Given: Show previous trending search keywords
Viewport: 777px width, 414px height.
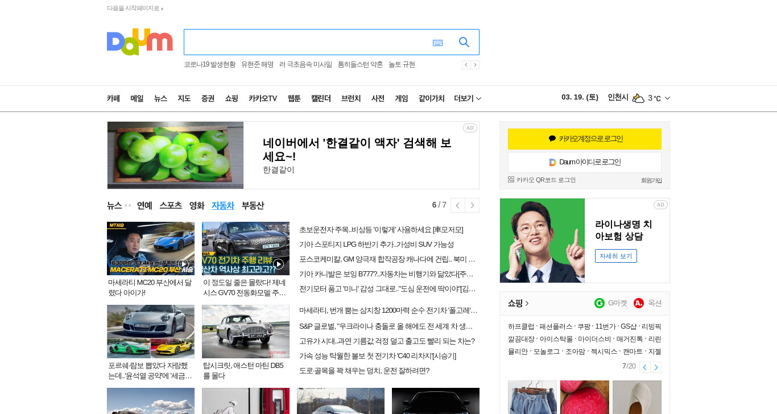Looking at the screenshot, I should [466, 65].
